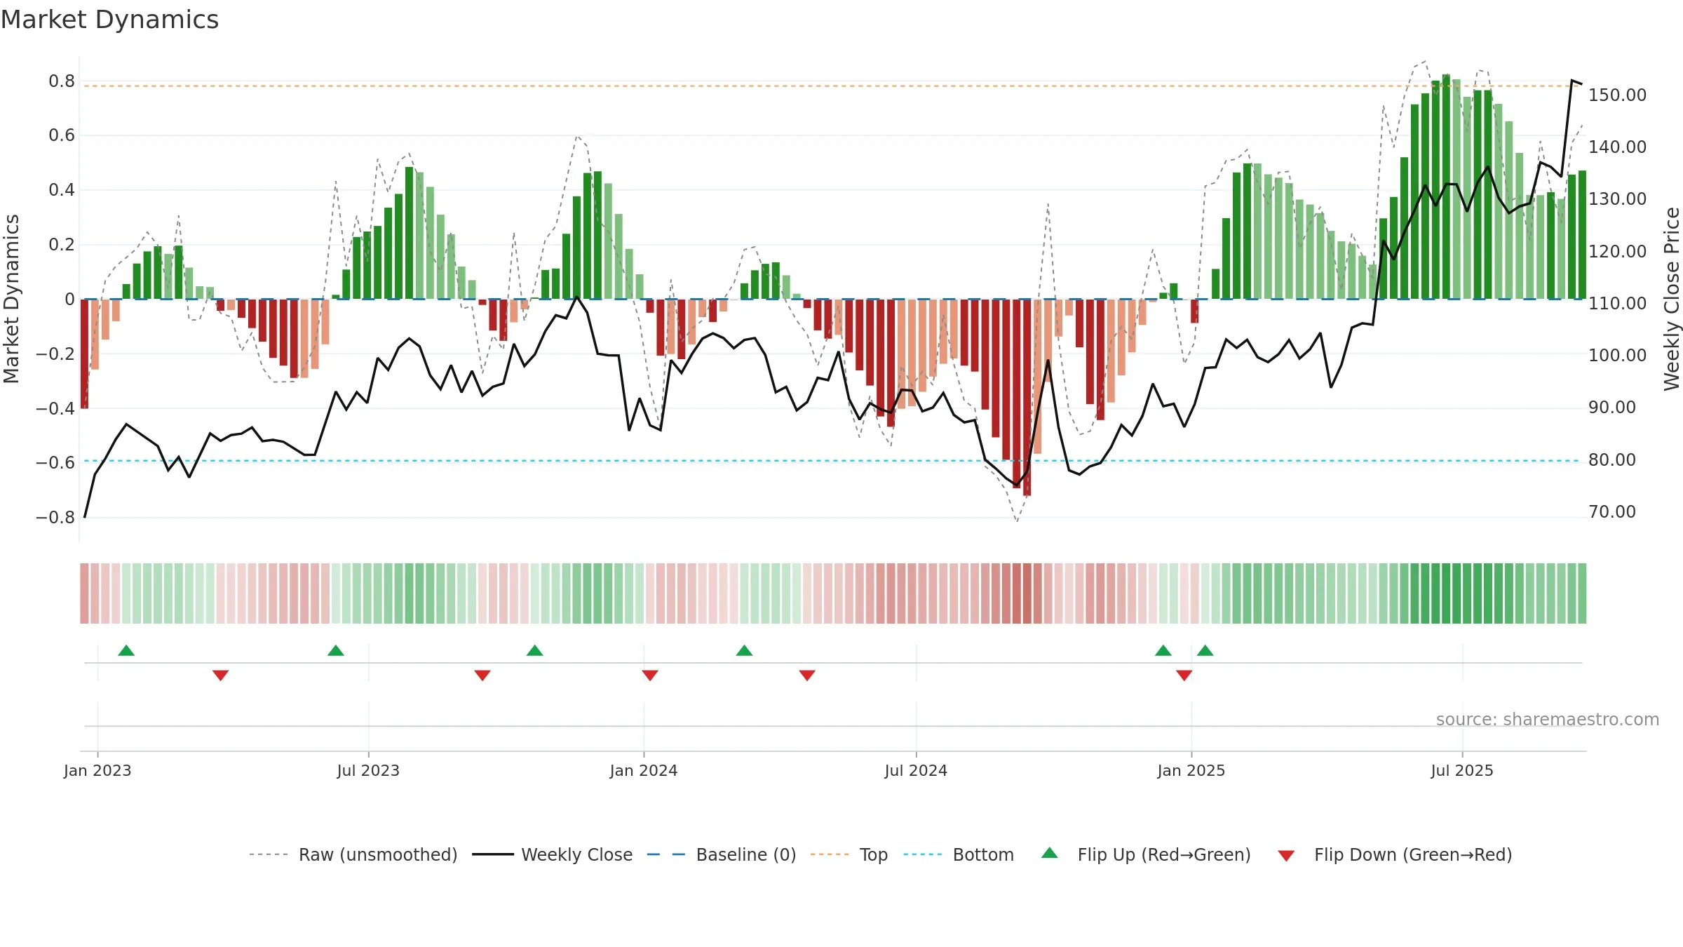
Task: Select the green flip-up marker just after Jan 2023
Action: [126, 650]
